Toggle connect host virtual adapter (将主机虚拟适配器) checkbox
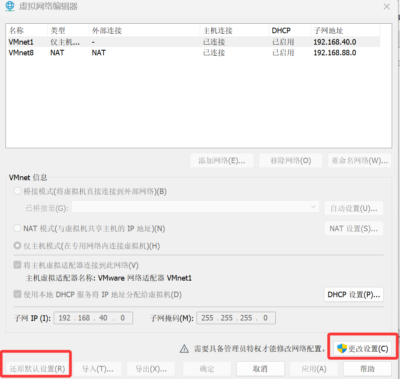Screen dimensions: 400x379 (x=17, y=265)
